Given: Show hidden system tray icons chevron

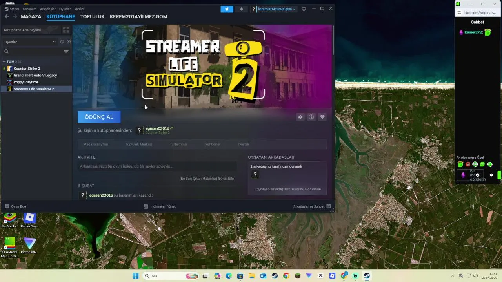Looking at the screenshot, I should coord(452,276).
